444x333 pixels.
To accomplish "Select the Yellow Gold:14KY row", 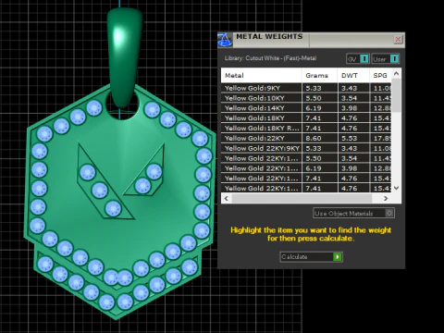I will point(306,108).
